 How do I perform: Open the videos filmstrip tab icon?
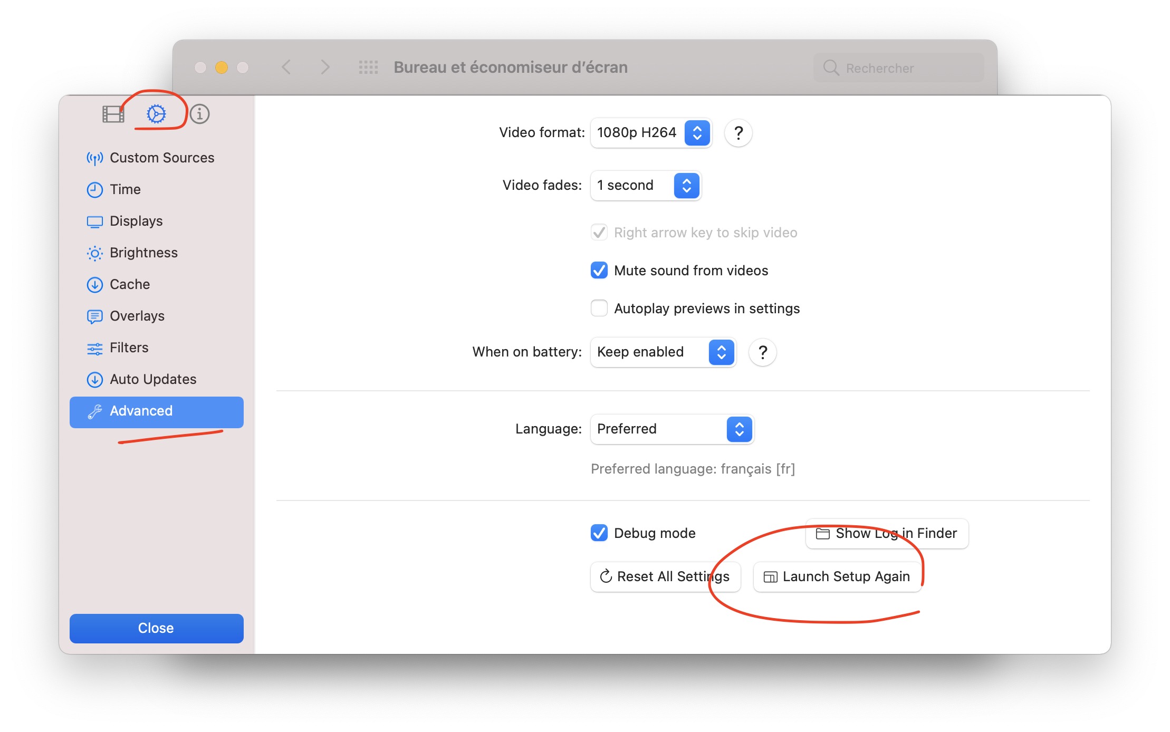point(112,114)
